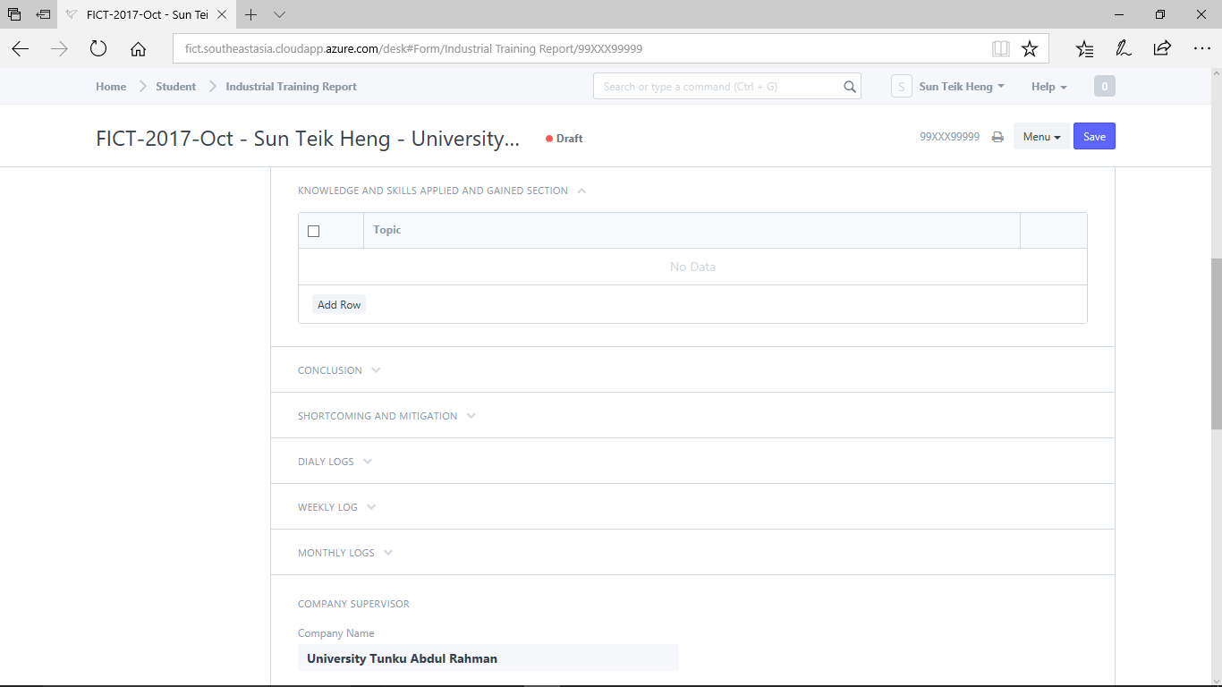1222x687 pixels.
Task: Click the search magnifier icon in the command bar
Action: click(849, 87)
